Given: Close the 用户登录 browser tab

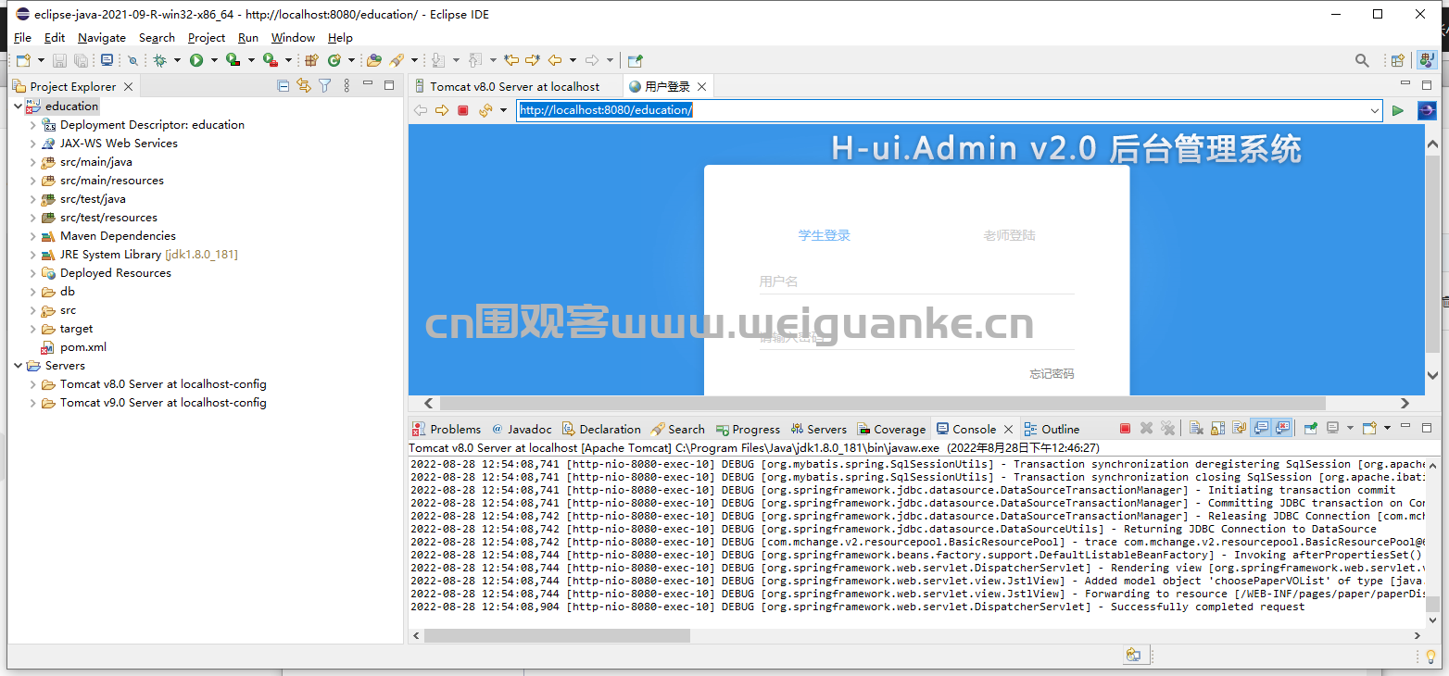Looking at the screenshot, I should [702, 86].
